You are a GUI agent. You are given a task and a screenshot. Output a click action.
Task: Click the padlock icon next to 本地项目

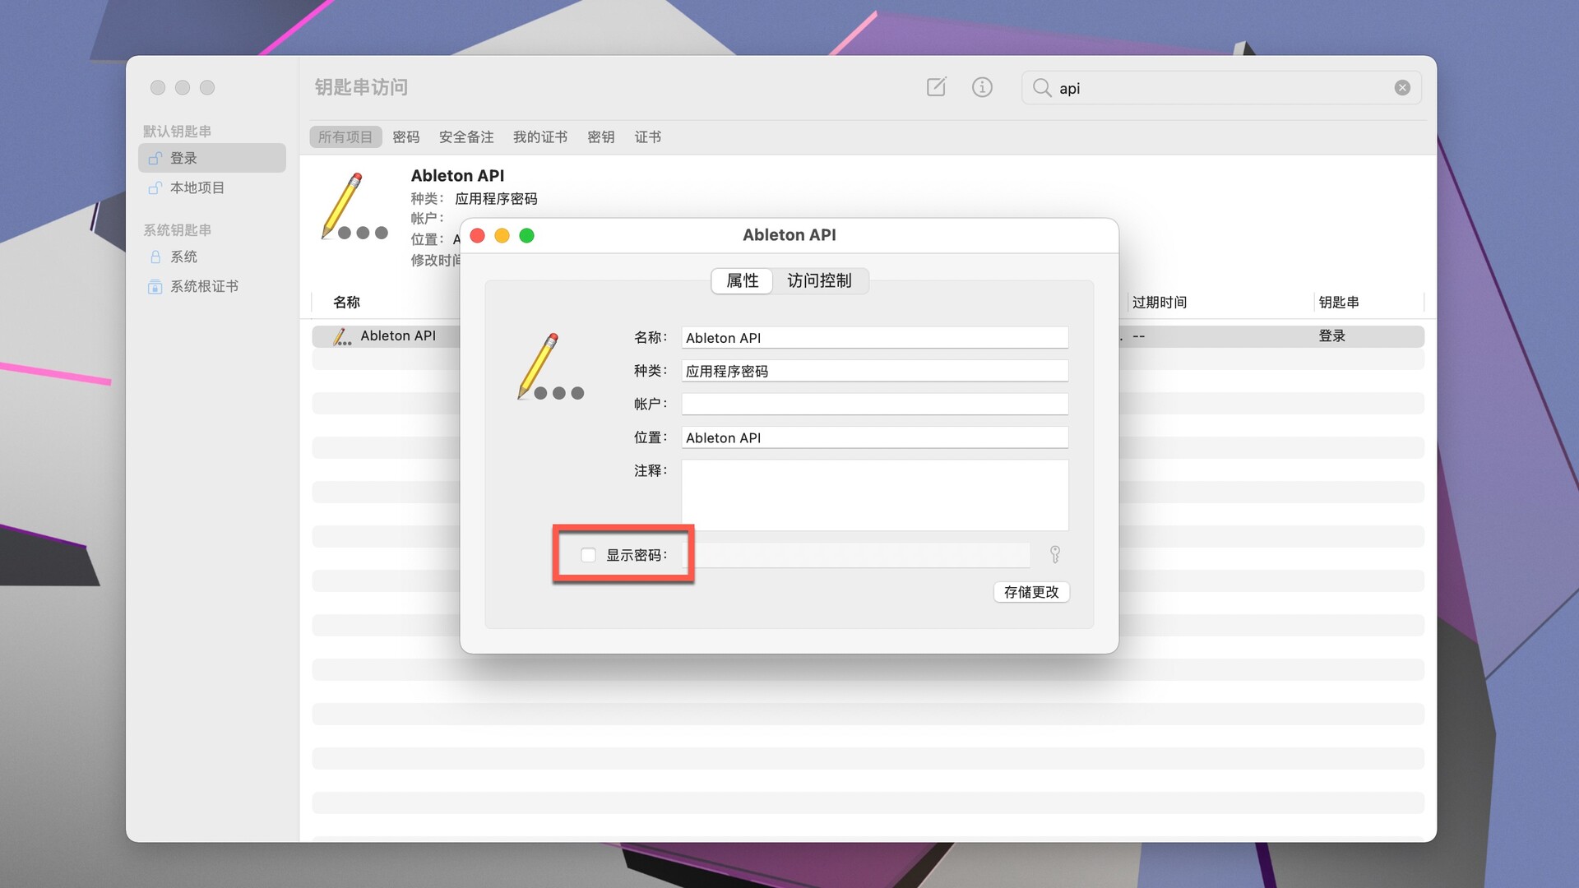[155, 187]
